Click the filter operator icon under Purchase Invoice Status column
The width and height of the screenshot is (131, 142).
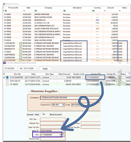coord(120,11)
